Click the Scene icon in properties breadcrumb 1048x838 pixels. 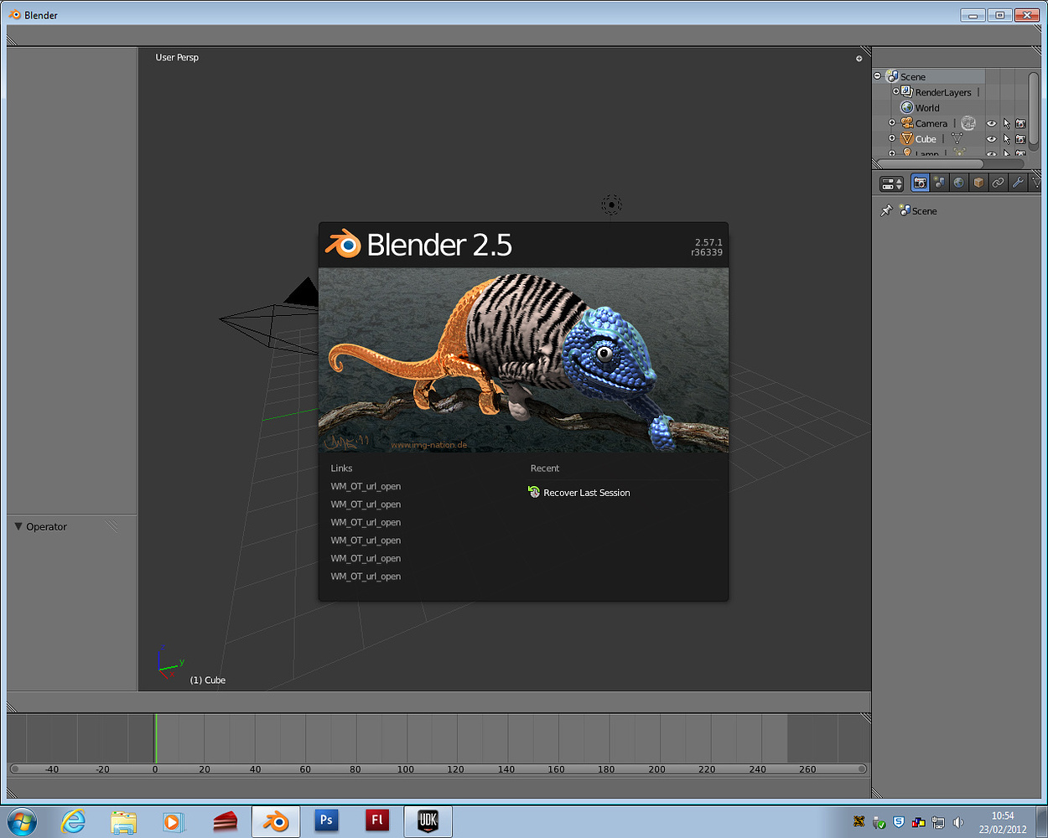click(905, 210)
